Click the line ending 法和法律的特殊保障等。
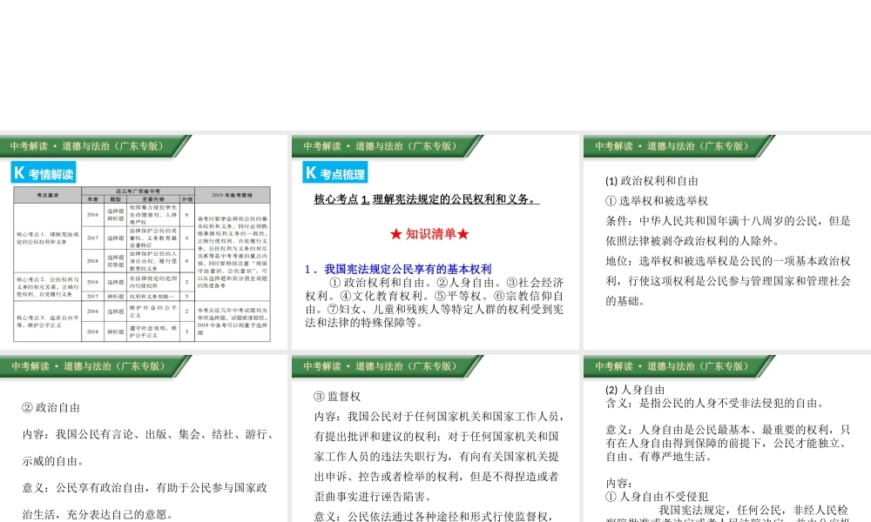Viewport: 871px width, 522px height. (364, 323)
